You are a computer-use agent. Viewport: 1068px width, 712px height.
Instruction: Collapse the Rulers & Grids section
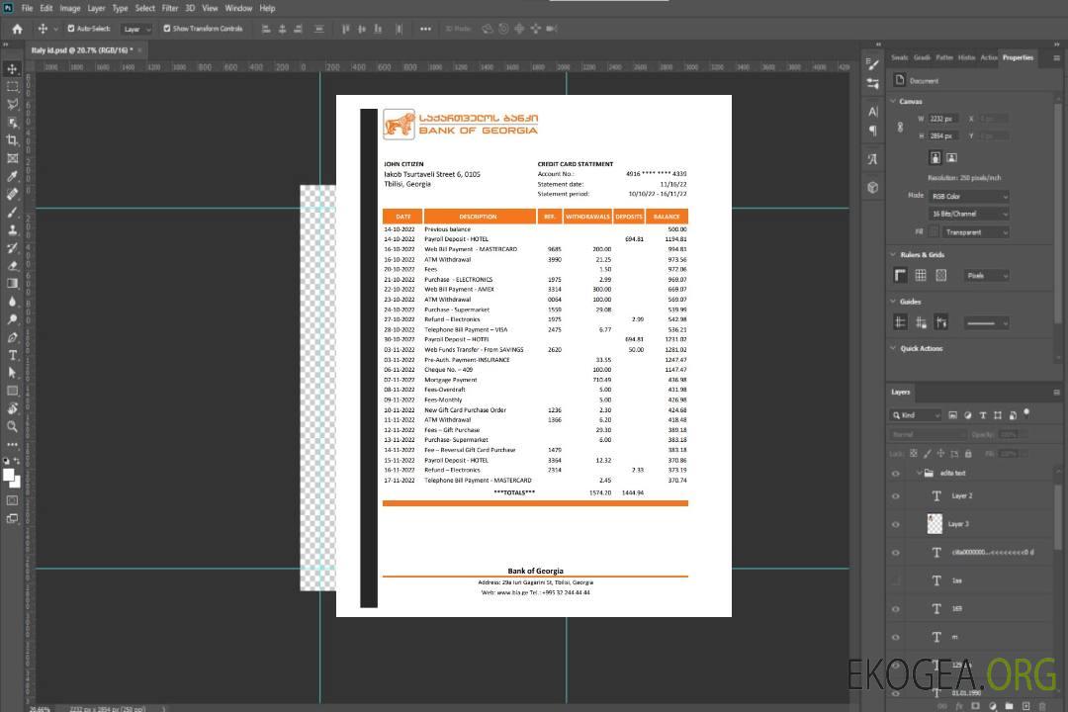pos(894,255)
